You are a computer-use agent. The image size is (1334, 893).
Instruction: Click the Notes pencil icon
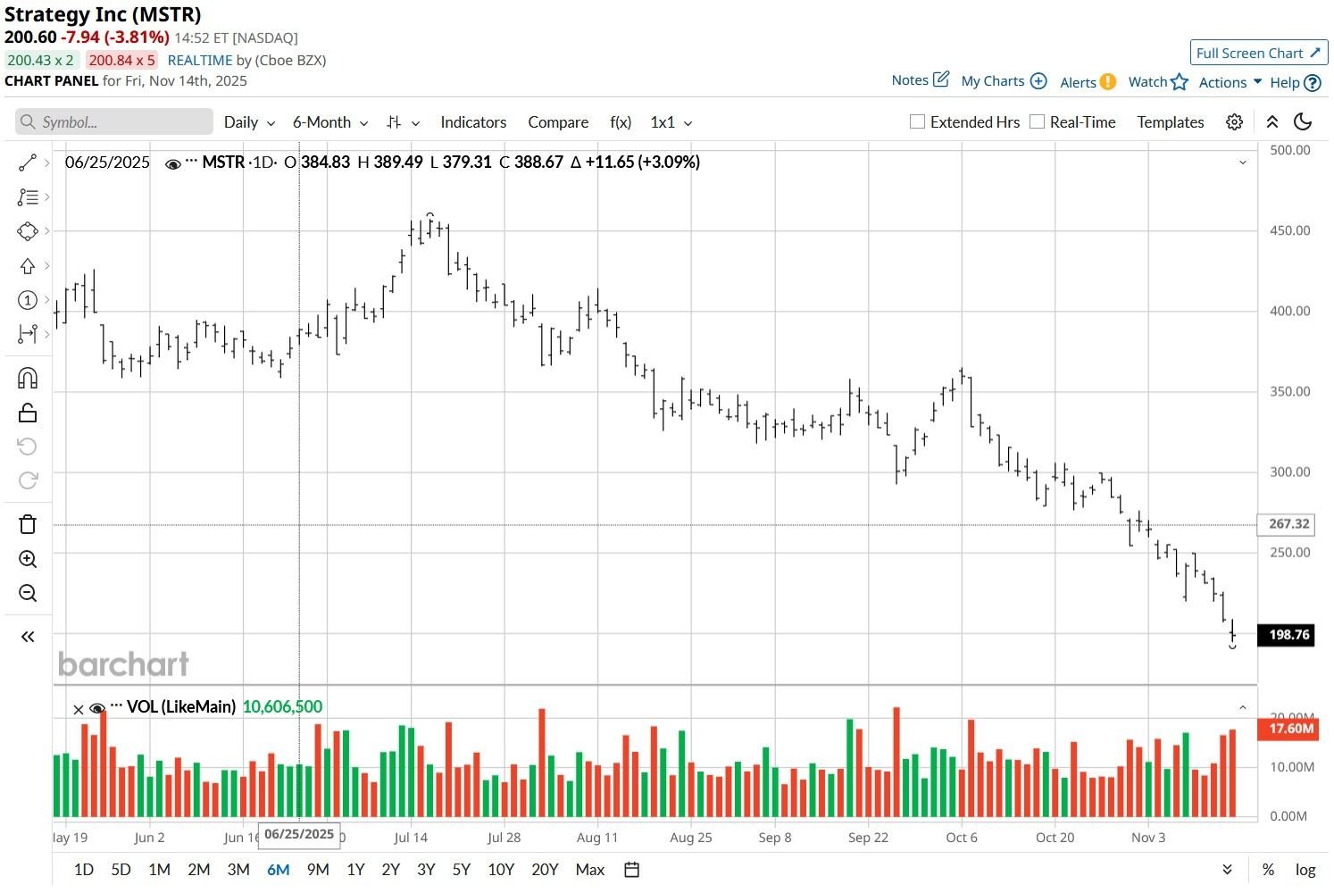coord(941,79)
